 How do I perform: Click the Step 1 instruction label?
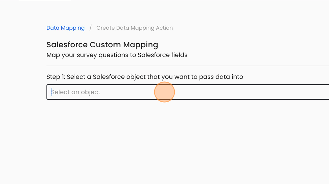tap(145, 77)
